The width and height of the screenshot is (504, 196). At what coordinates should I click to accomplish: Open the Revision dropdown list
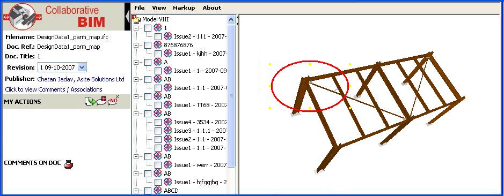[82, 67]
